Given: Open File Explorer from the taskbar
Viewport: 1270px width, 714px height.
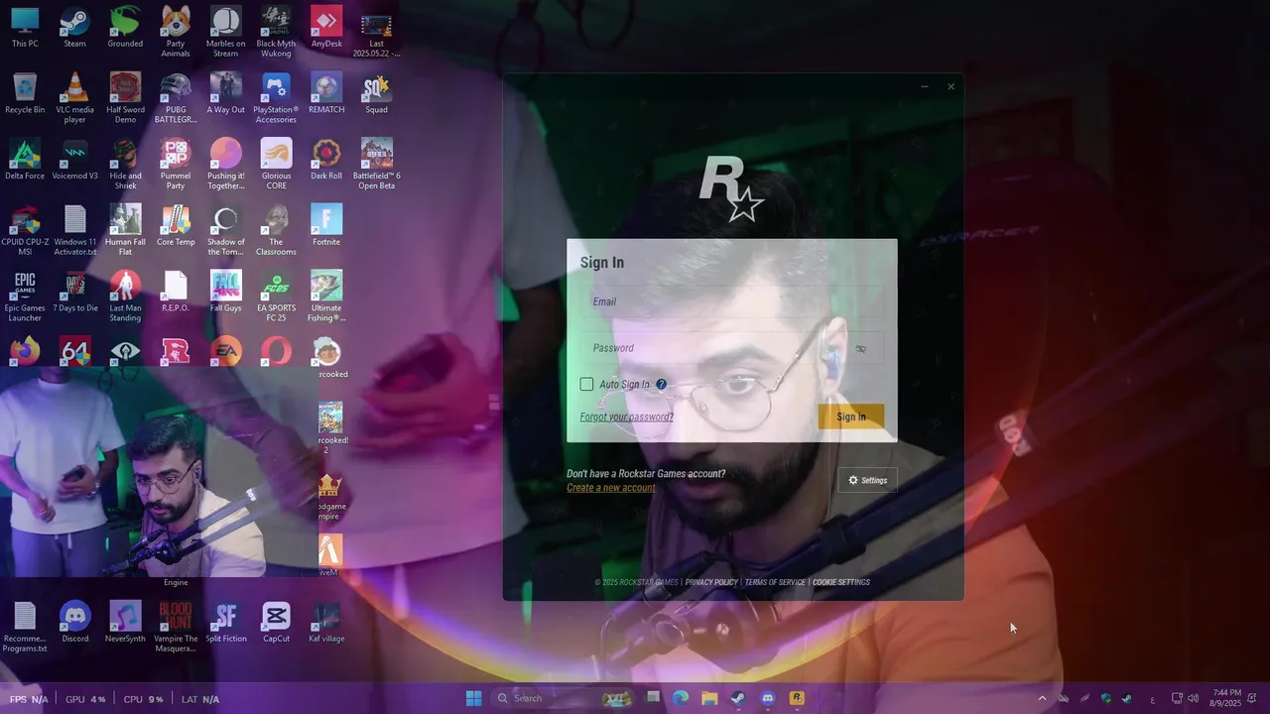Looking at the screenshot, I should tap(709, 698).
